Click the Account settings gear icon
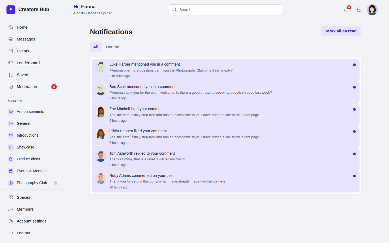Image resolution: width=389 pixels, height=243 pixels. coord(11,221)
